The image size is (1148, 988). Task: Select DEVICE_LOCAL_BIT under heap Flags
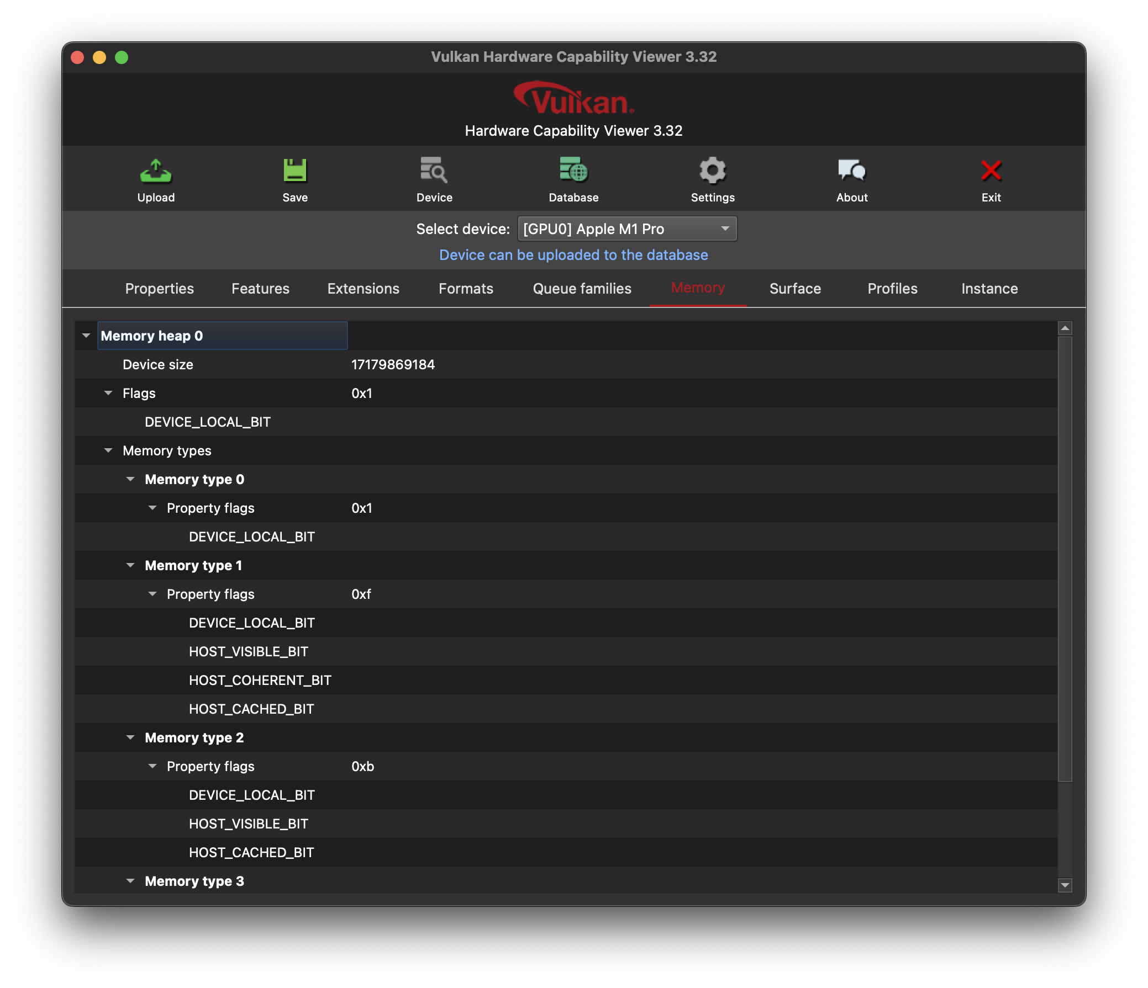208,422
